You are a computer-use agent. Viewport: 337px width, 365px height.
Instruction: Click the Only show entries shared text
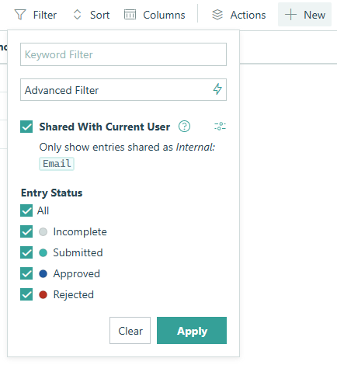click(127, 147)
